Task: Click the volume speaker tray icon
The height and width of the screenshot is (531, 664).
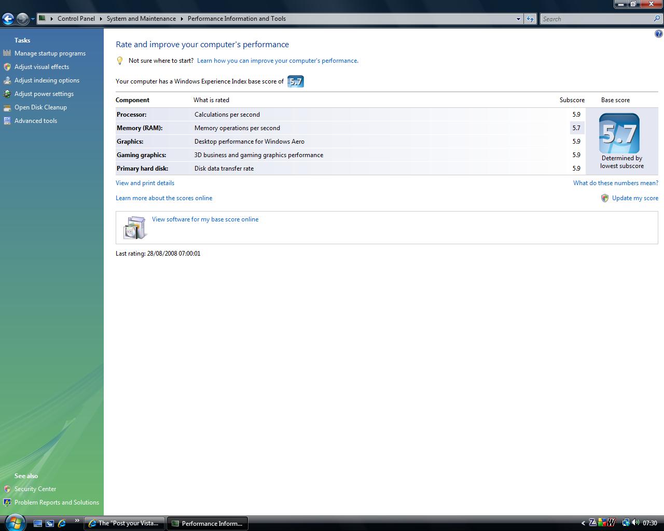Action: tap(635, 523)
